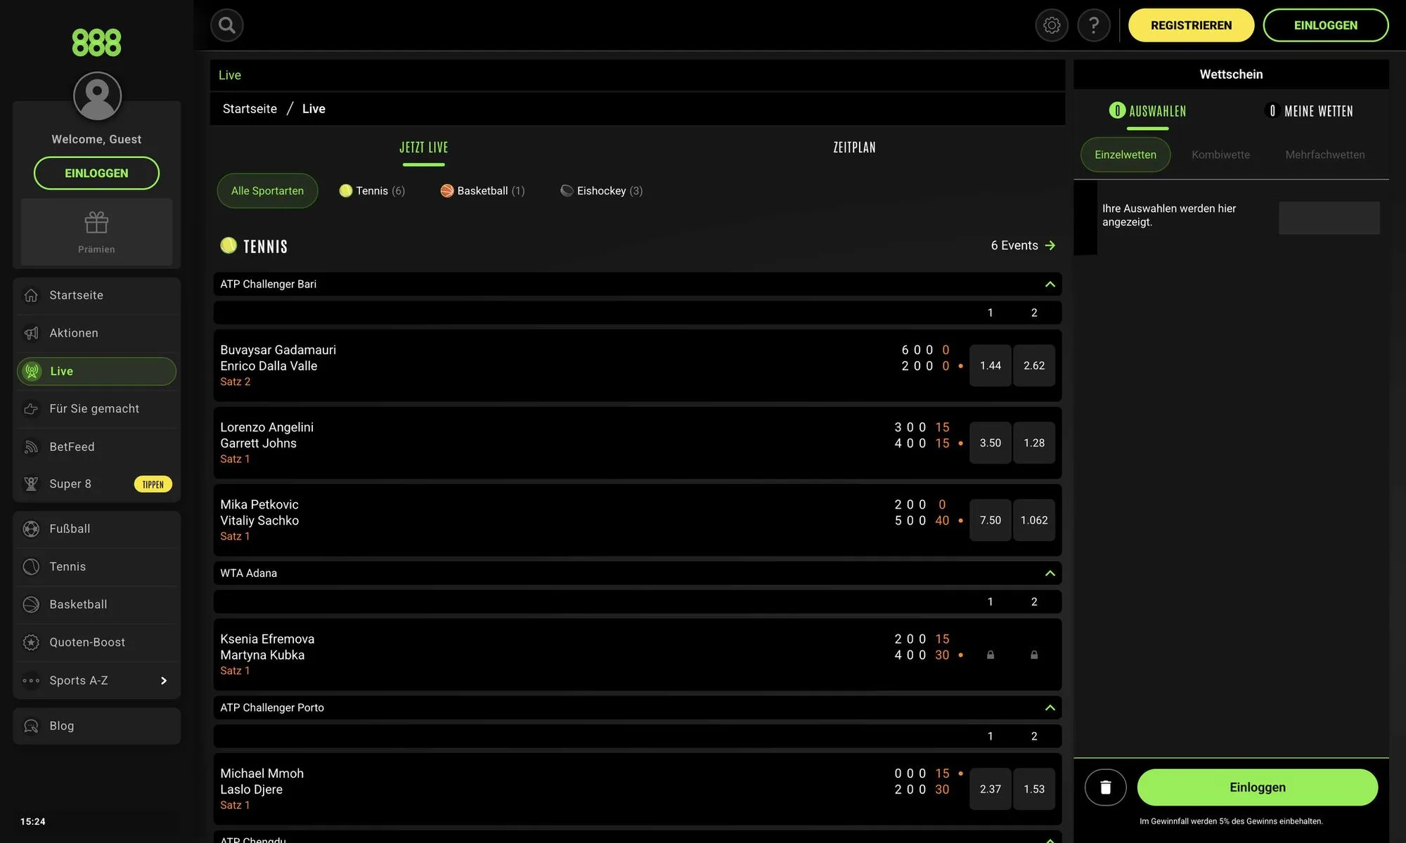Click the 888 logo

(x=96, y=43)
